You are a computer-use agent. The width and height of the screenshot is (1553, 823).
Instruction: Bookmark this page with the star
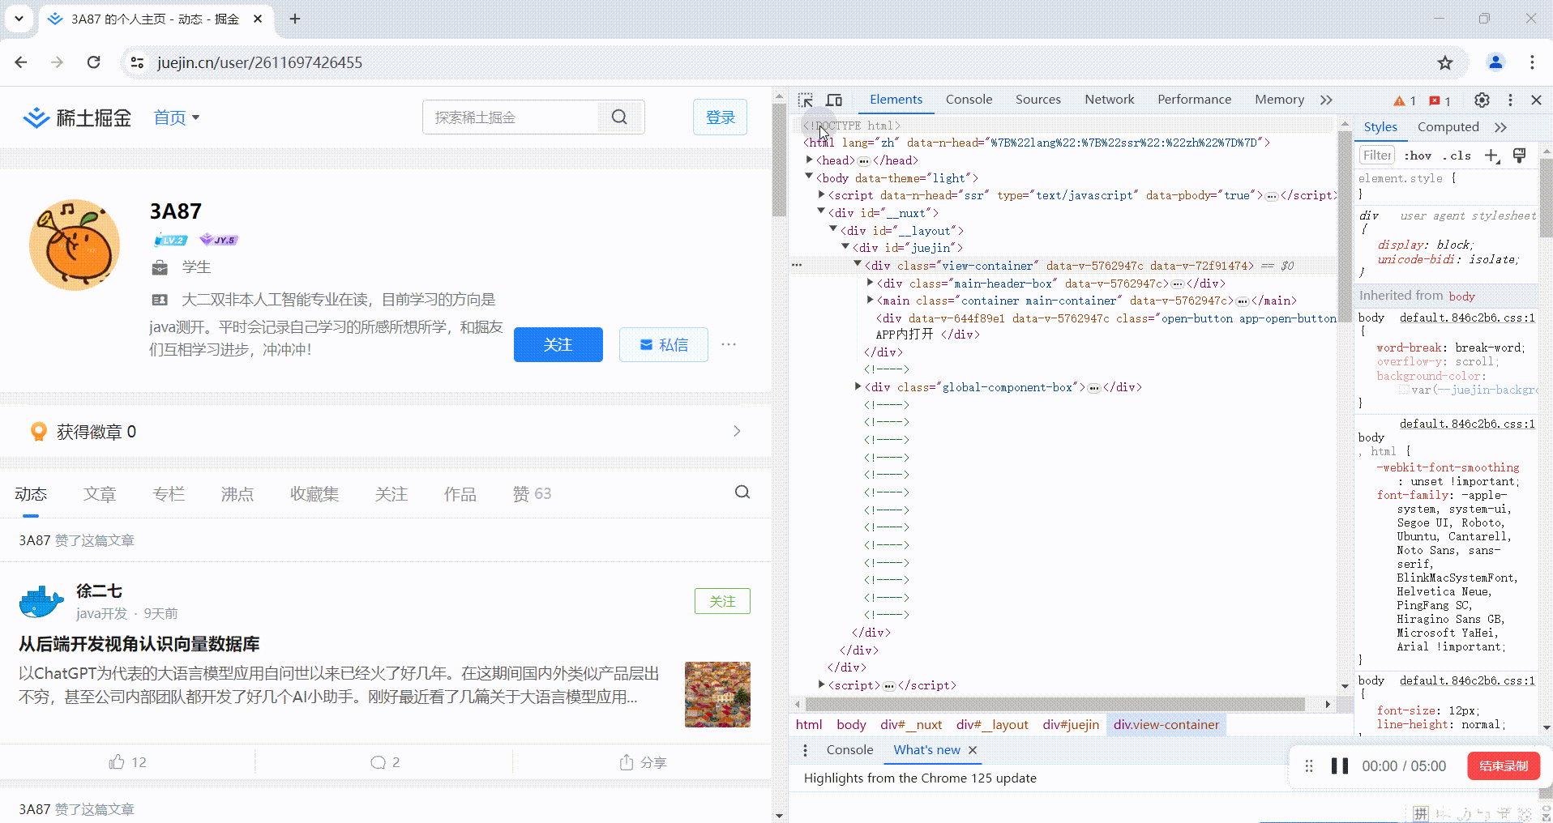pos(1444,62)
